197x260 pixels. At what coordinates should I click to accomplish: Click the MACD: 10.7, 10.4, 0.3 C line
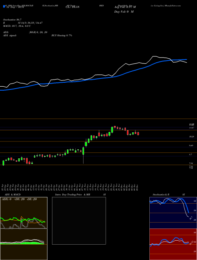pos(17,26)
